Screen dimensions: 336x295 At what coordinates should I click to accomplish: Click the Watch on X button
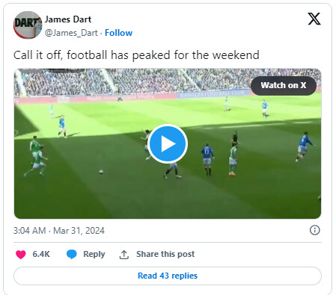click(284, 86)
